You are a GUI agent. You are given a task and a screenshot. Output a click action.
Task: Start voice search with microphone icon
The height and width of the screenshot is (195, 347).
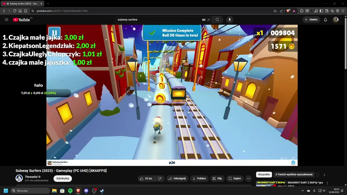coord(230,19)
